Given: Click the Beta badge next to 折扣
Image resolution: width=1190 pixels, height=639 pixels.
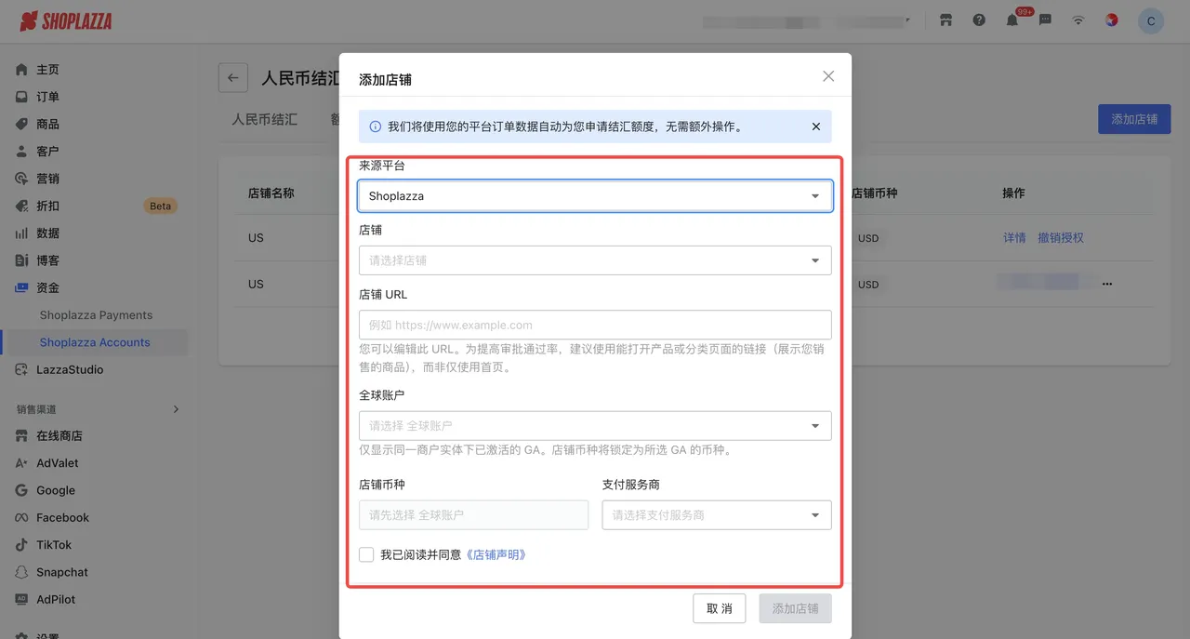Looking at the screenshot, I should coord(160,206).
